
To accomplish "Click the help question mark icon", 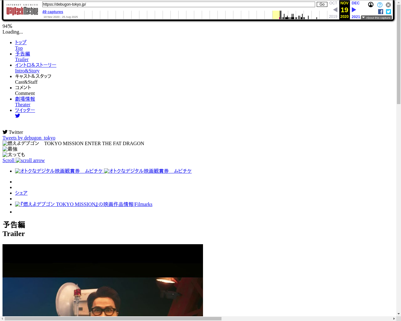I will click(380, 5).
